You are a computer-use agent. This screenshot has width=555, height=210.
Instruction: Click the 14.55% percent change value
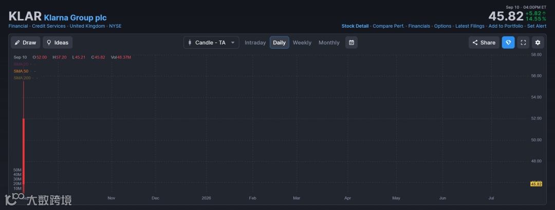[x=536, y=19]
